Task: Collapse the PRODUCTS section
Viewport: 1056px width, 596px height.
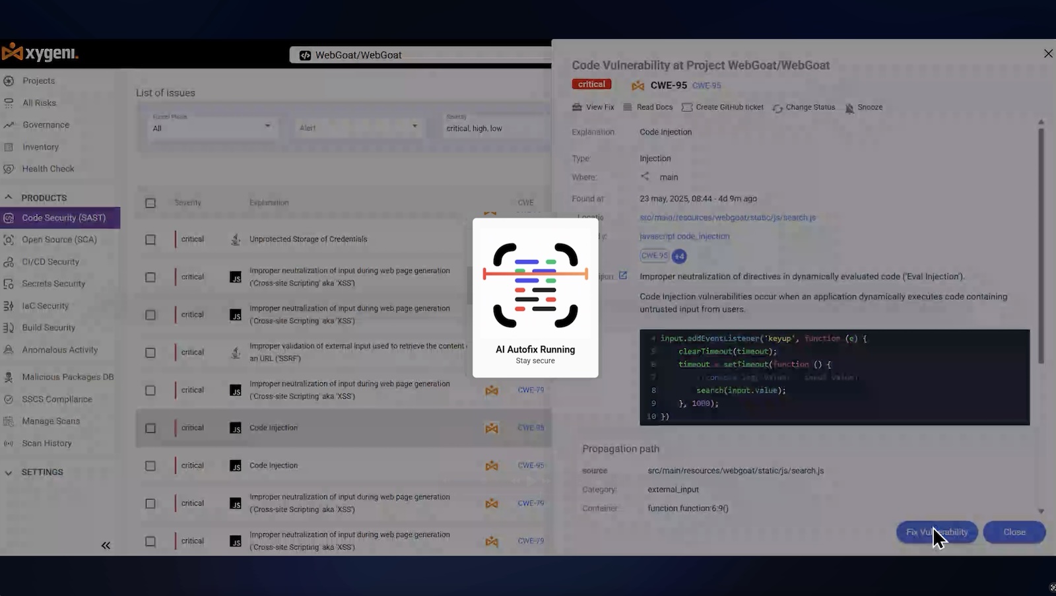Action: click(9, 197)
